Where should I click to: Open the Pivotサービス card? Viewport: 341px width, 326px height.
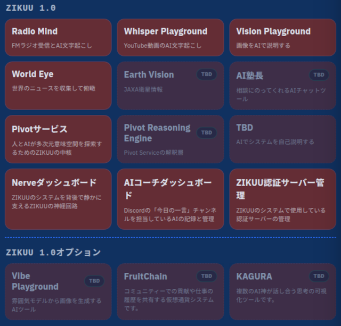click(x=58, y=139)
